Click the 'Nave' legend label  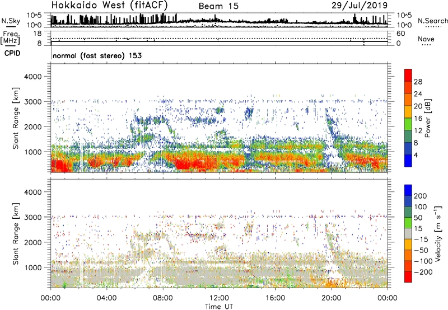click(426, 39)
